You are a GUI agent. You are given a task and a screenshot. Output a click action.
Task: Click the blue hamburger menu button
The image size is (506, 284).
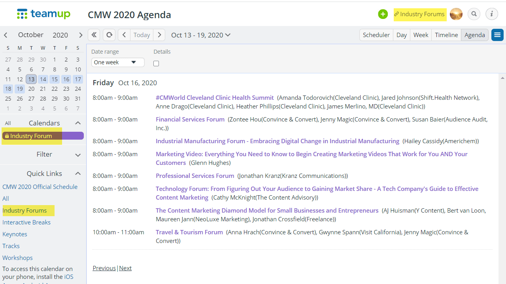click(497, 35)
